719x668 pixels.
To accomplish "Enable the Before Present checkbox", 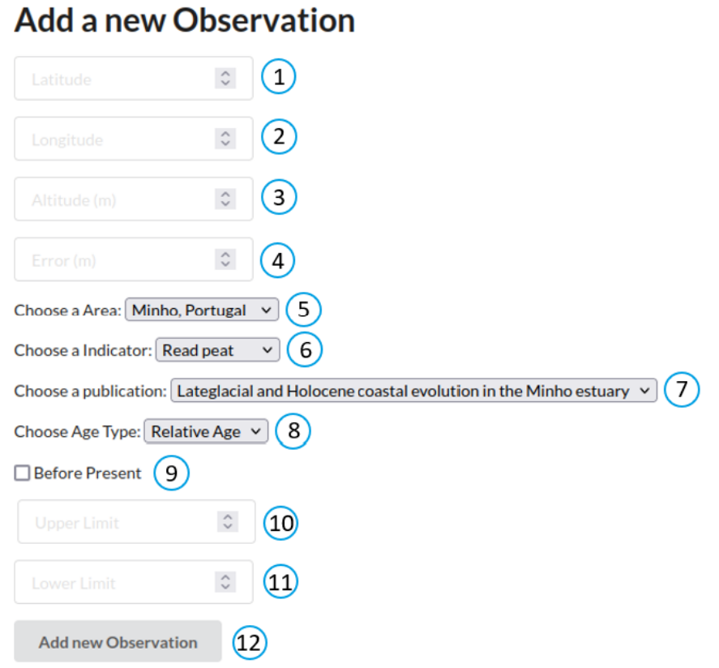I will (22, 473).
